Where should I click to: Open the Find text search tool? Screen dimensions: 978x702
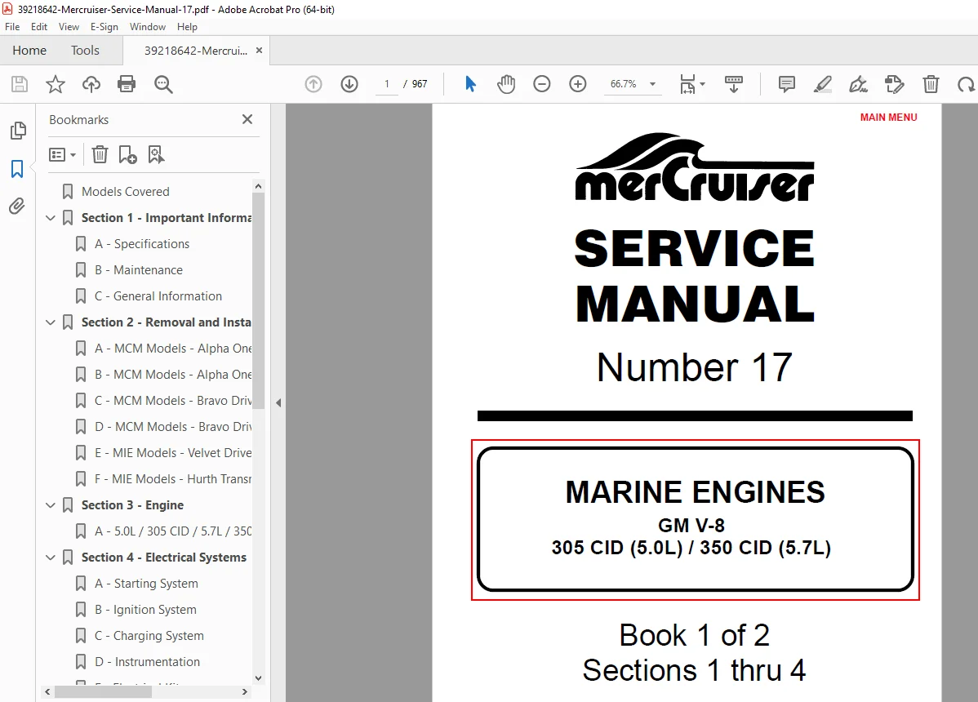click(x=163, y=84)
